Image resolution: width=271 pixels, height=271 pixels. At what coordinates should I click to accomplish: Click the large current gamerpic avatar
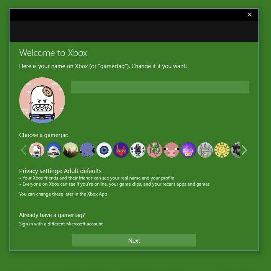[x=42, y=100]
